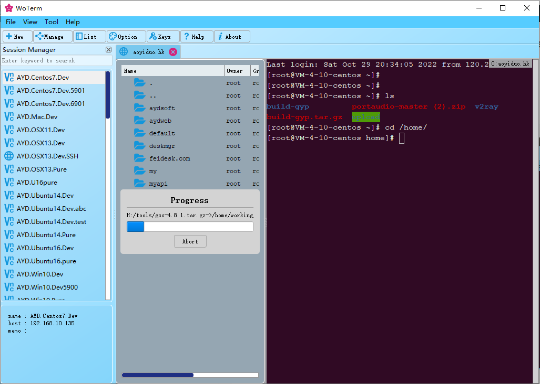
Task: Click VNC icon beside AYD.Ubuntu14.Dev
Action: pyautogui.click(x=9, y=196)
